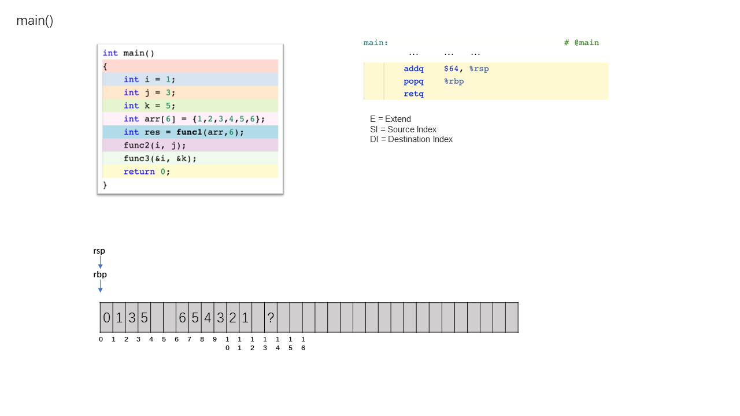Click the "int res = func1(arr,6);" line
Screen dimensions: 740x416
tap(190, 132)
